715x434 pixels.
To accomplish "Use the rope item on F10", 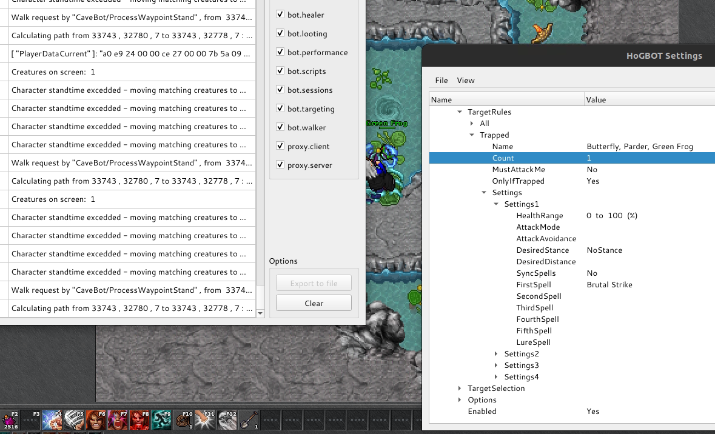I will (183, 419).
